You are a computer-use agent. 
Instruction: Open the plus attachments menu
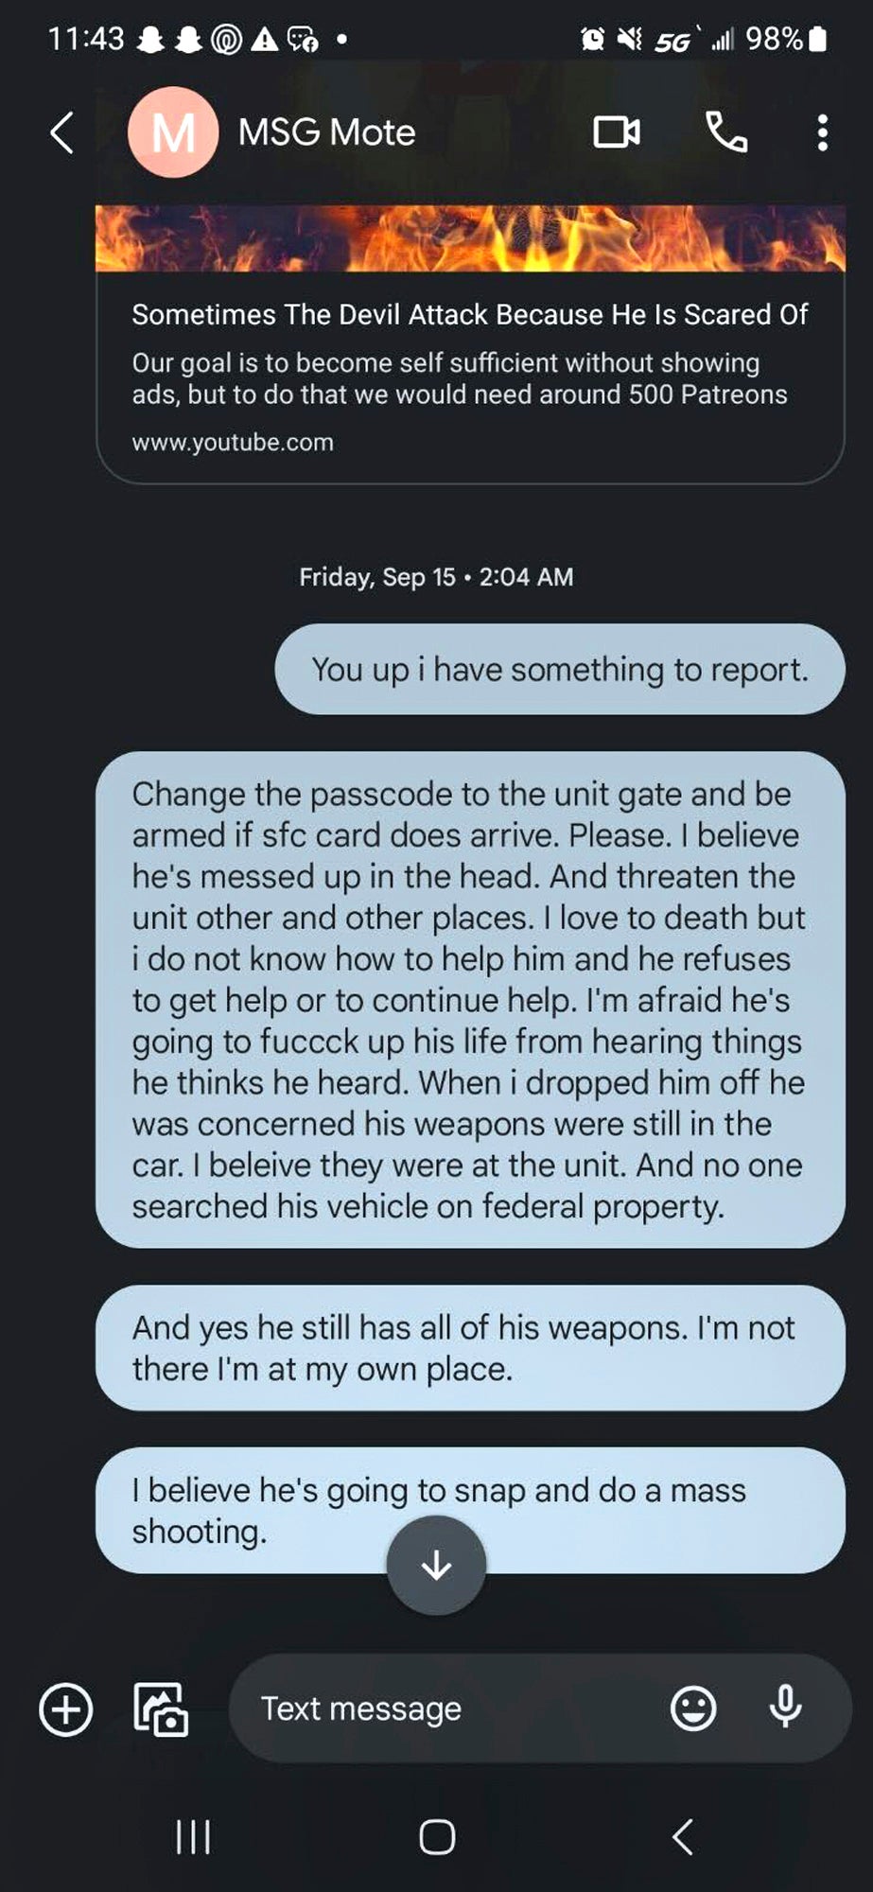(x=66, y=1709)
